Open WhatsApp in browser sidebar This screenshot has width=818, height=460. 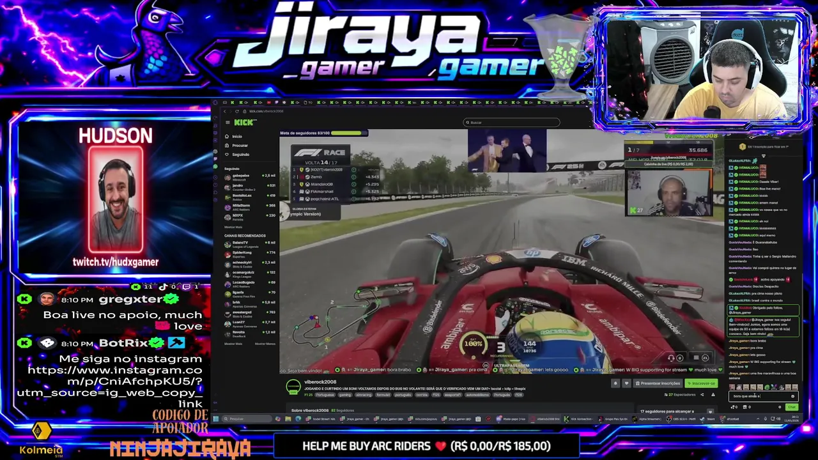(x=215, y=166)
